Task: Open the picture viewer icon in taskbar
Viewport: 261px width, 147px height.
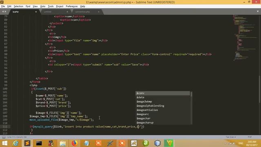Action: (x=134, y=143)
